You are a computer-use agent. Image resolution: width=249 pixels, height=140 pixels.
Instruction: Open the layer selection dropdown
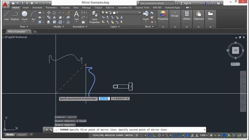click(140, 12)
